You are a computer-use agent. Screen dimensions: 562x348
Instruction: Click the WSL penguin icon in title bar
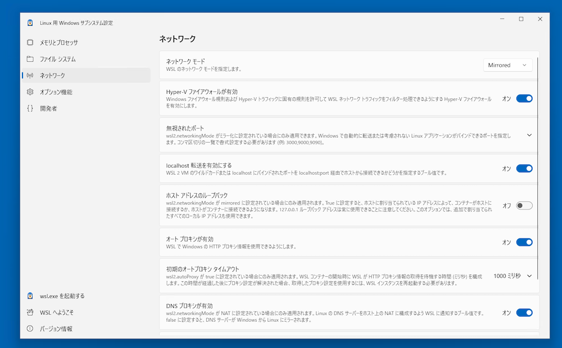pyautogui.click(x=30, y=22)
